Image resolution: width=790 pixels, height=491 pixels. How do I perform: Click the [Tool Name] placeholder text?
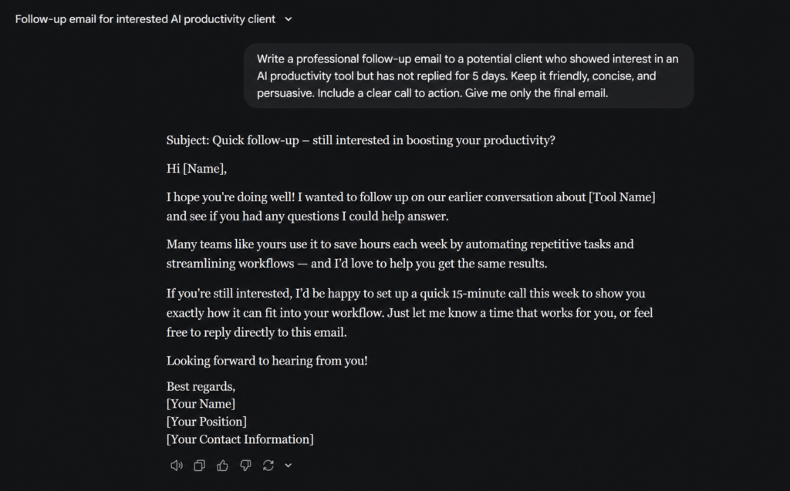click(x=623, y=197)
